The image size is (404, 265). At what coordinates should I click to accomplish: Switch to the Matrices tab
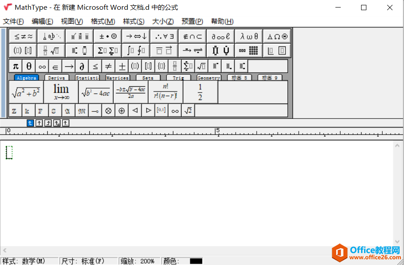pos(118,77)
